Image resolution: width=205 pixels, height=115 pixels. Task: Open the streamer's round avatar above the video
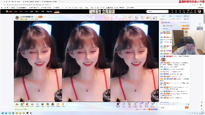[x=17, y=18]
